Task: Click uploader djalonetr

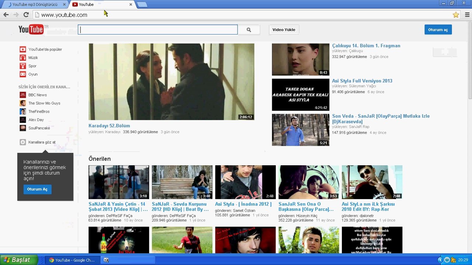Action: 367,216
